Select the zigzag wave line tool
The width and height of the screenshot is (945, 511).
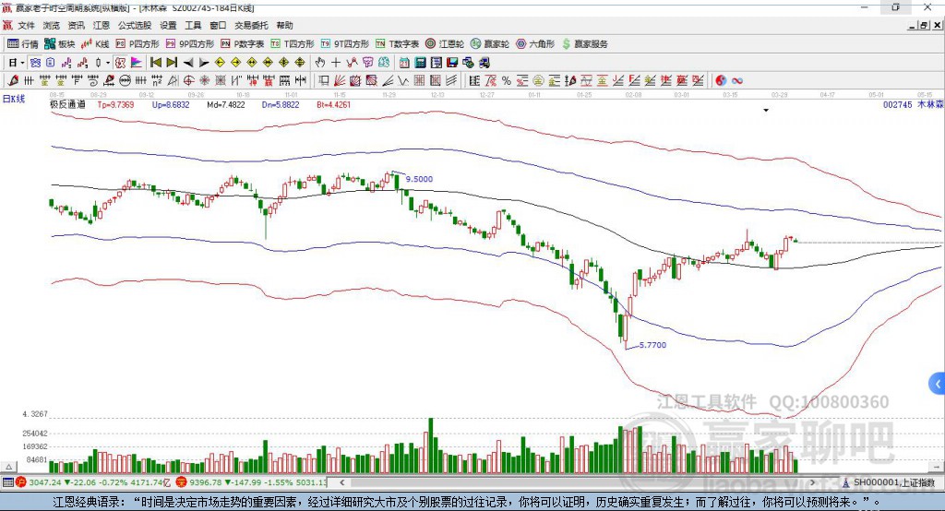point(403,80)
